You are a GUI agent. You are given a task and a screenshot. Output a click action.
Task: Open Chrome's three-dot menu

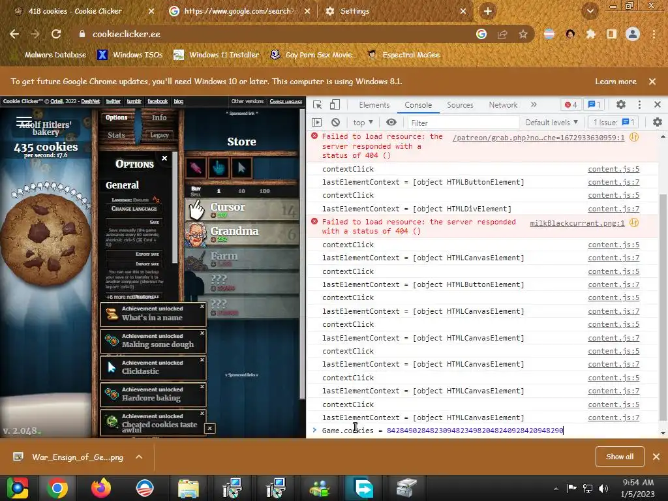click(654, 34)
